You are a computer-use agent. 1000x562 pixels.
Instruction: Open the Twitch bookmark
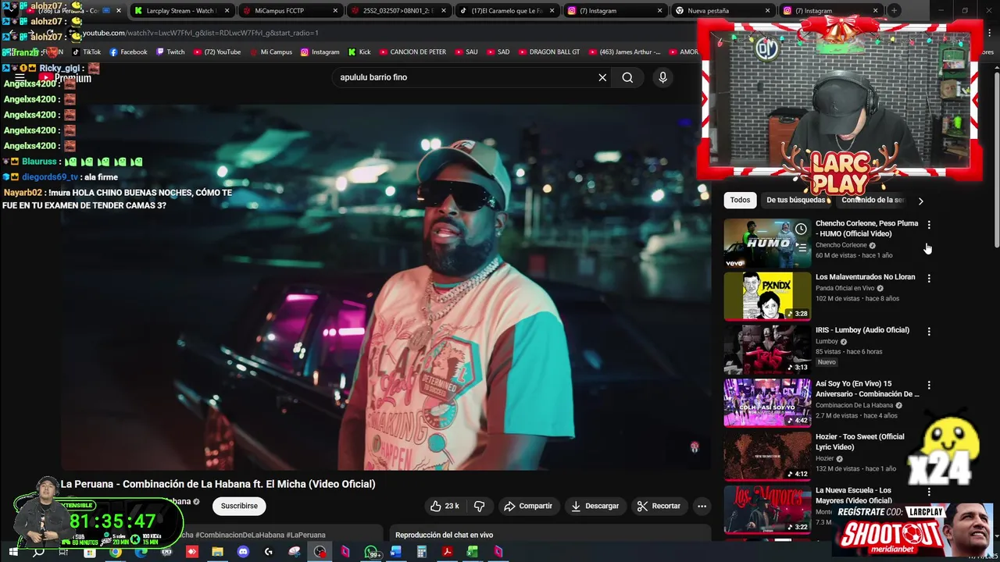(x=170, y=52)
